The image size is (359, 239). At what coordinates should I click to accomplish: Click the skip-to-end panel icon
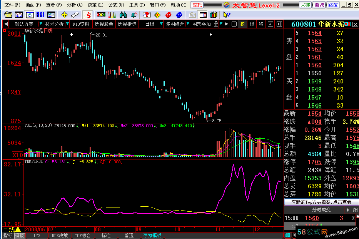[x=279, y=24]
